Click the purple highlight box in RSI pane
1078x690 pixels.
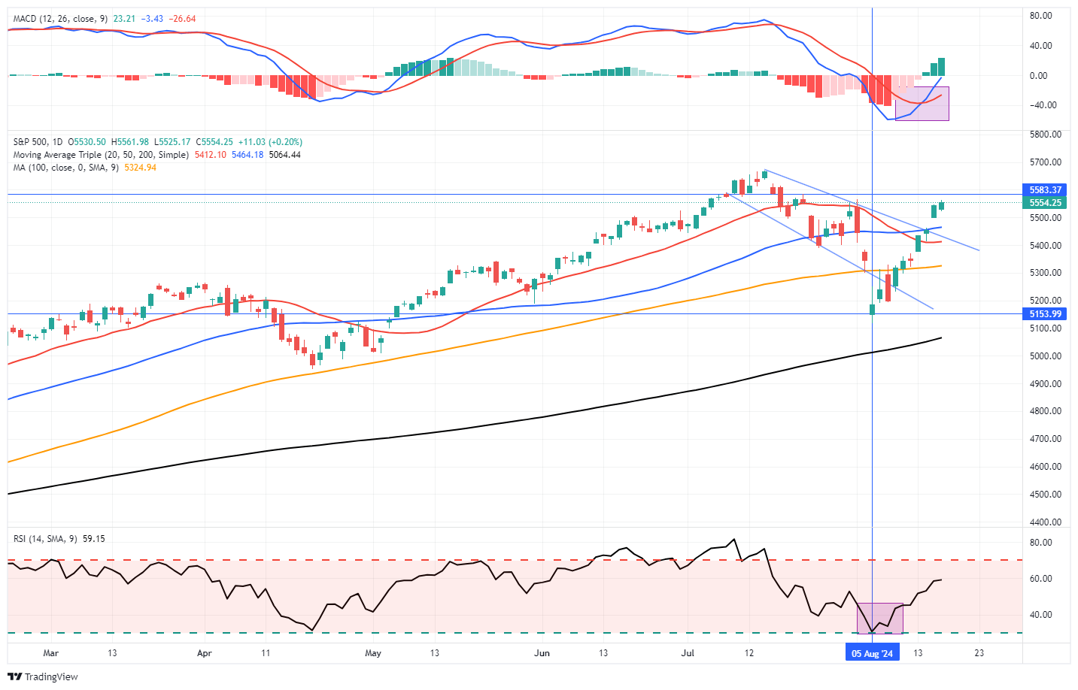(880, 618)
